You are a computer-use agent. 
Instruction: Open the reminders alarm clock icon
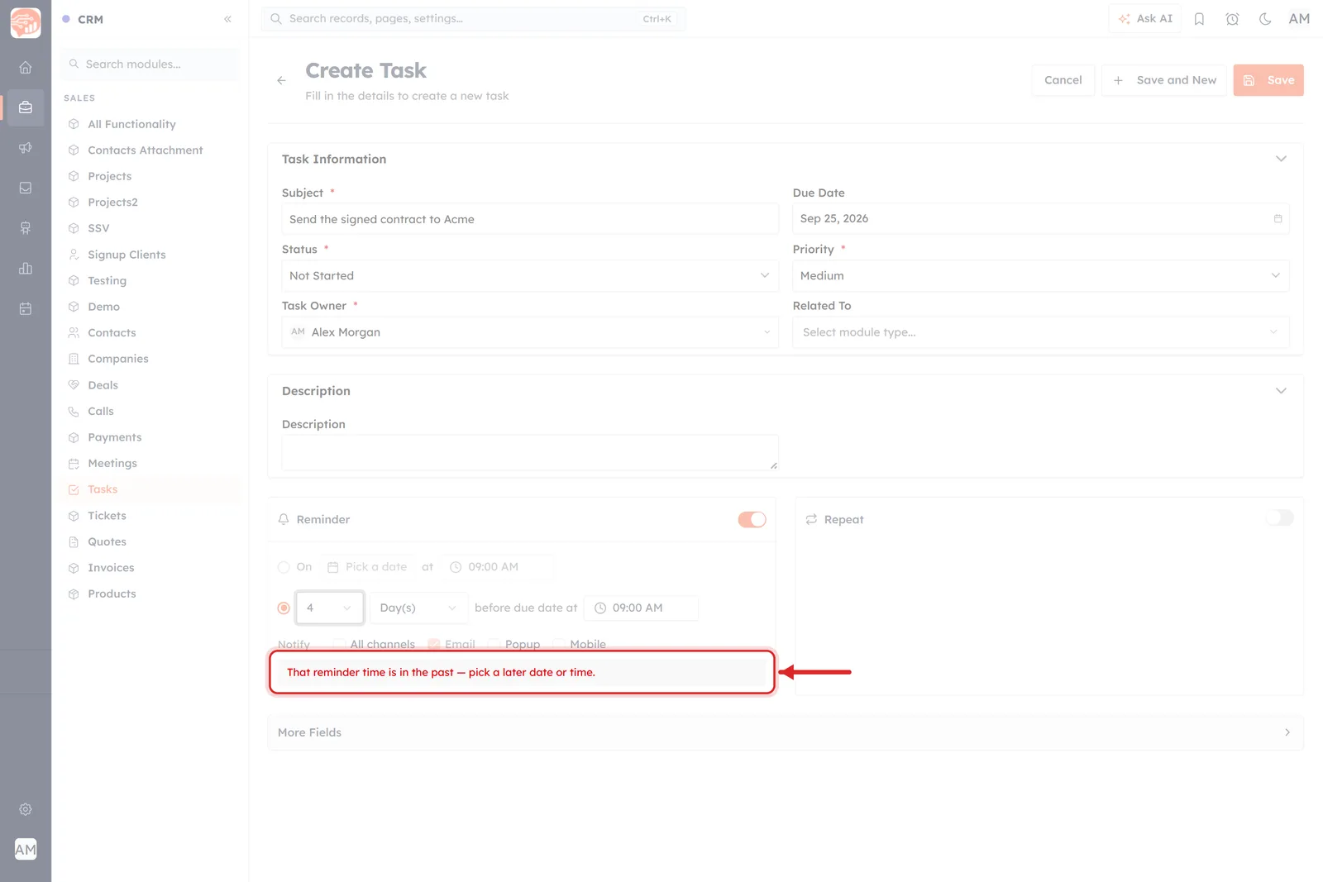1232,19
